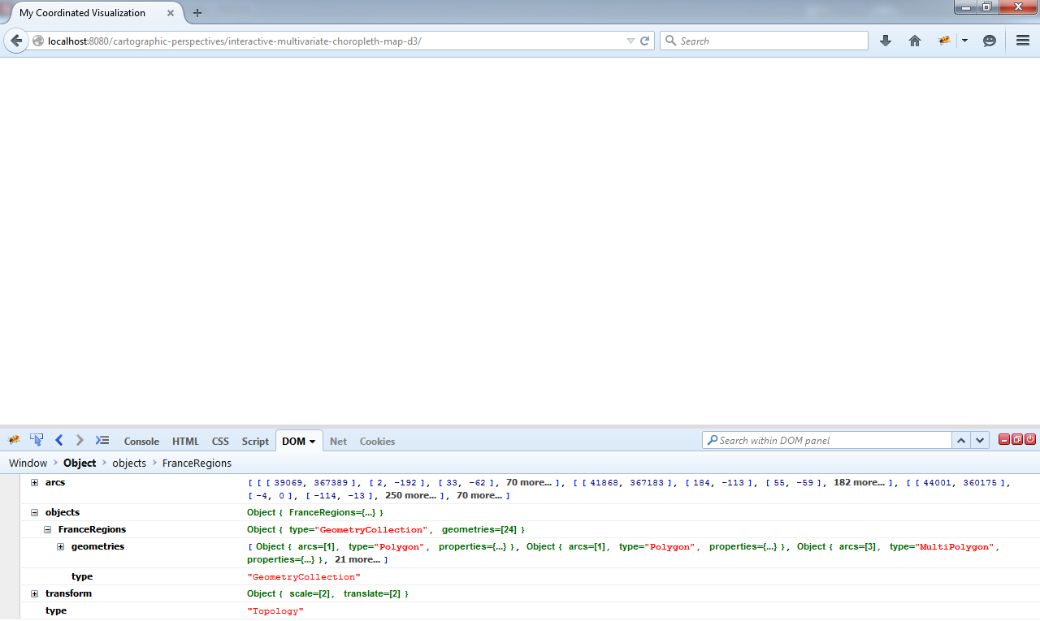This screenshot has width=1040, height=621.
Task: Open a new browser tab
Action: pos(197,13)
